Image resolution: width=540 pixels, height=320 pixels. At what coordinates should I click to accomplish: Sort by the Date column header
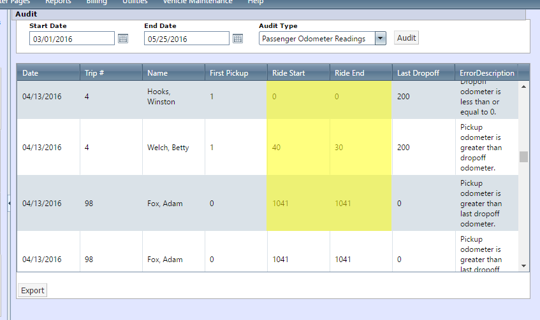48,73
